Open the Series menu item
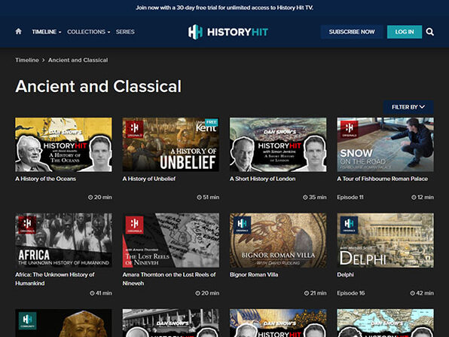The width and height of the screenshot is (449, 337). point(125,32)
